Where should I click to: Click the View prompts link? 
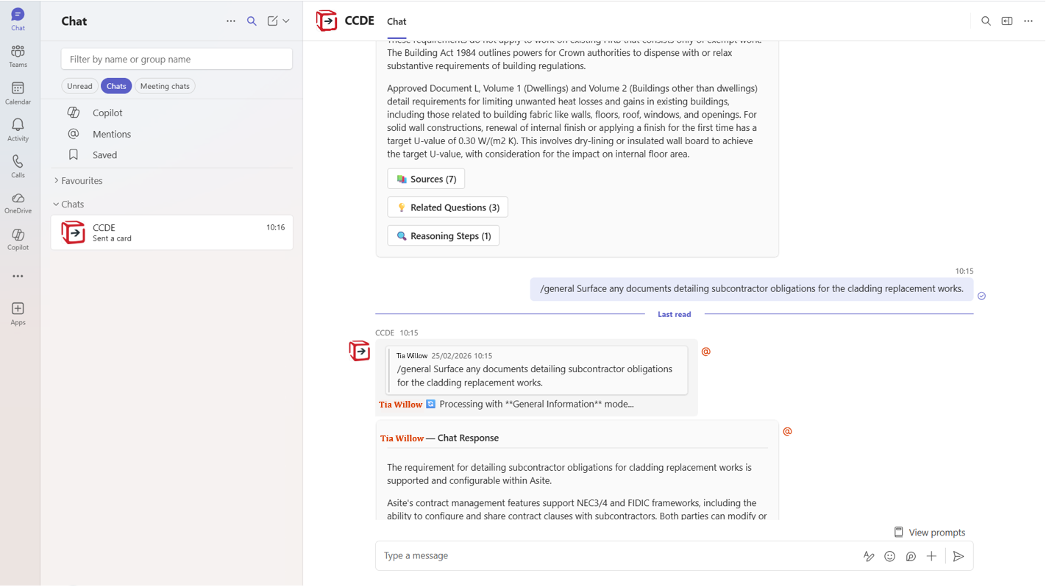929,533
